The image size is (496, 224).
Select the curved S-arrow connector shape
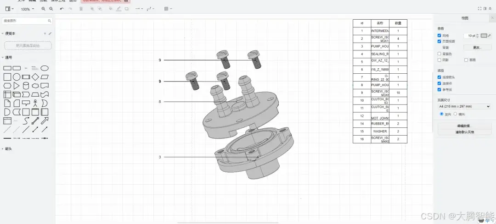26,120
